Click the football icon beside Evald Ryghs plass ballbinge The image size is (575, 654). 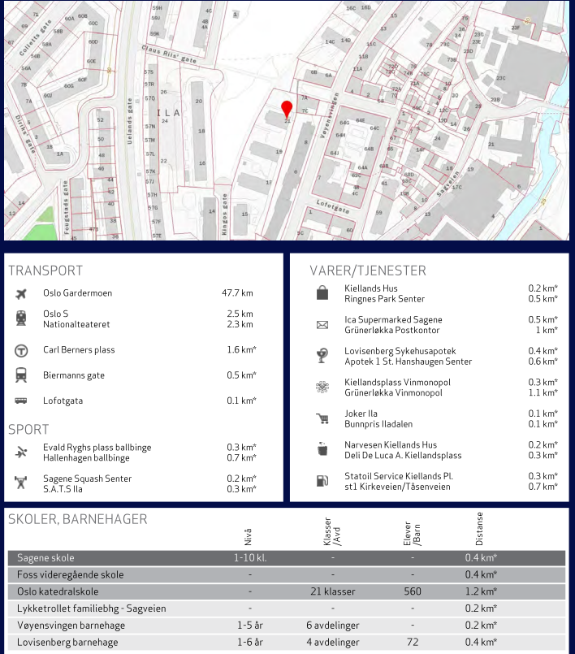[21, 453]
